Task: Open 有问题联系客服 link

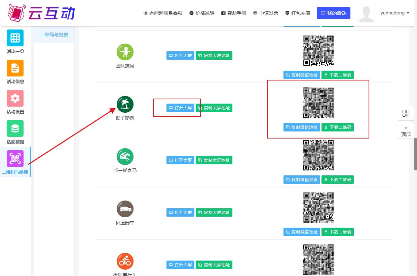Action: coord(163,13)
